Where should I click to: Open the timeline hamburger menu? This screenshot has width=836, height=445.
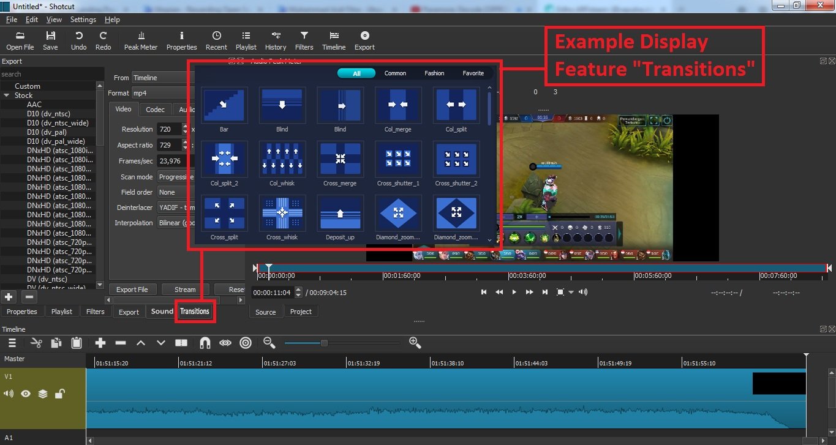11,343
